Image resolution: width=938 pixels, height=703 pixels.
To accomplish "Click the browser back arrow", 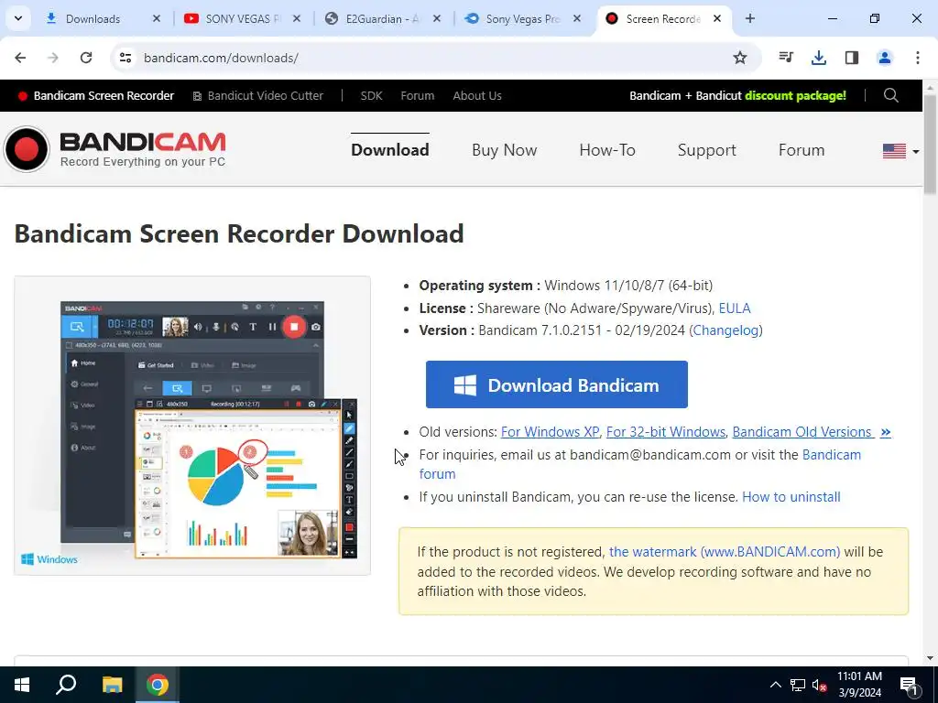I will point(20,58).
